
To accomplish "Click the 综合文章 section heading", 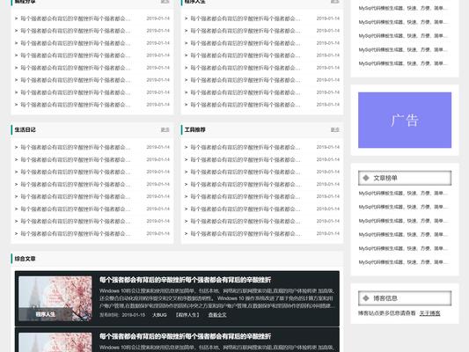I will [26, 259].
